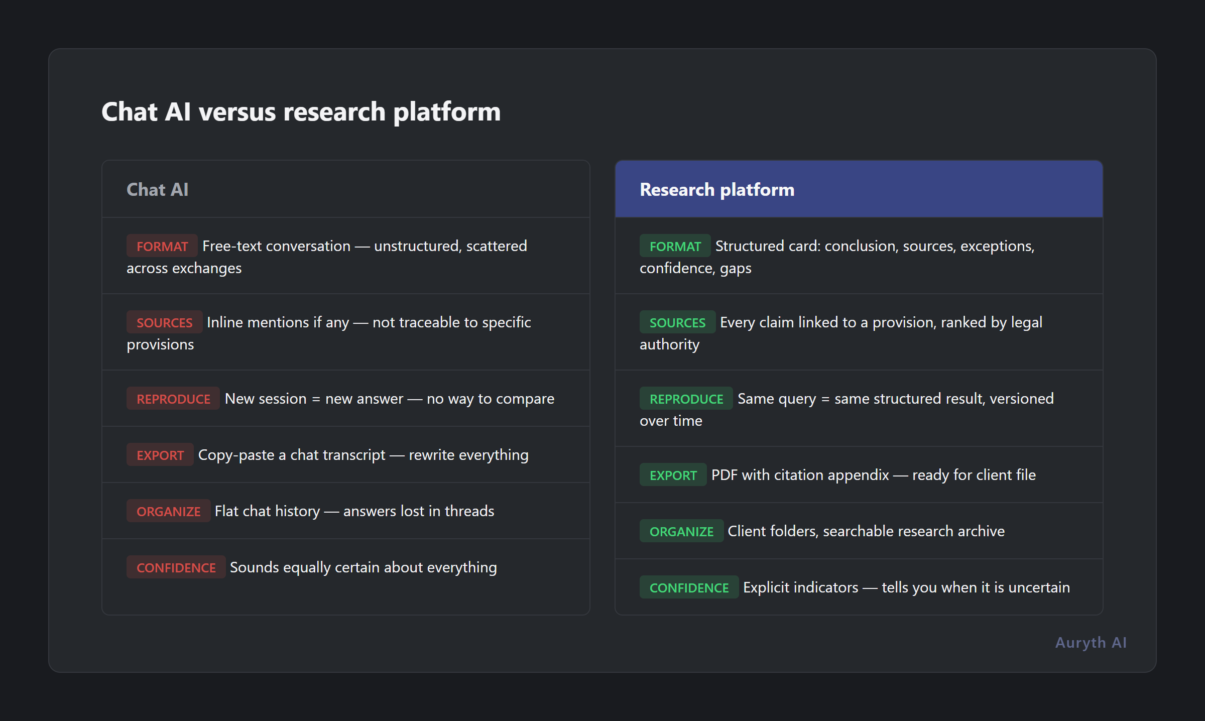1205x721 pixels.
Task: Click the red CONFIDENCE badge under Chat AI
Action: pyautogui.click(x=176, y=567)
